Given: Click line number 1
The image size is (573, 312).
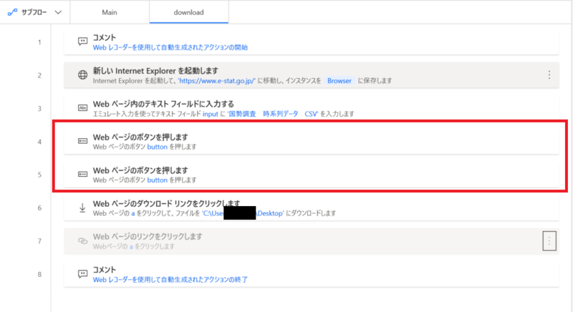Looking at the screenshot, I should tap(39, 42).
